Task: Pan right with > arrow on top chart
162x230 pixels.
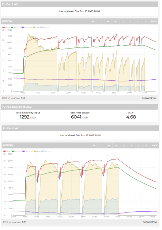Action: (145, 21)
